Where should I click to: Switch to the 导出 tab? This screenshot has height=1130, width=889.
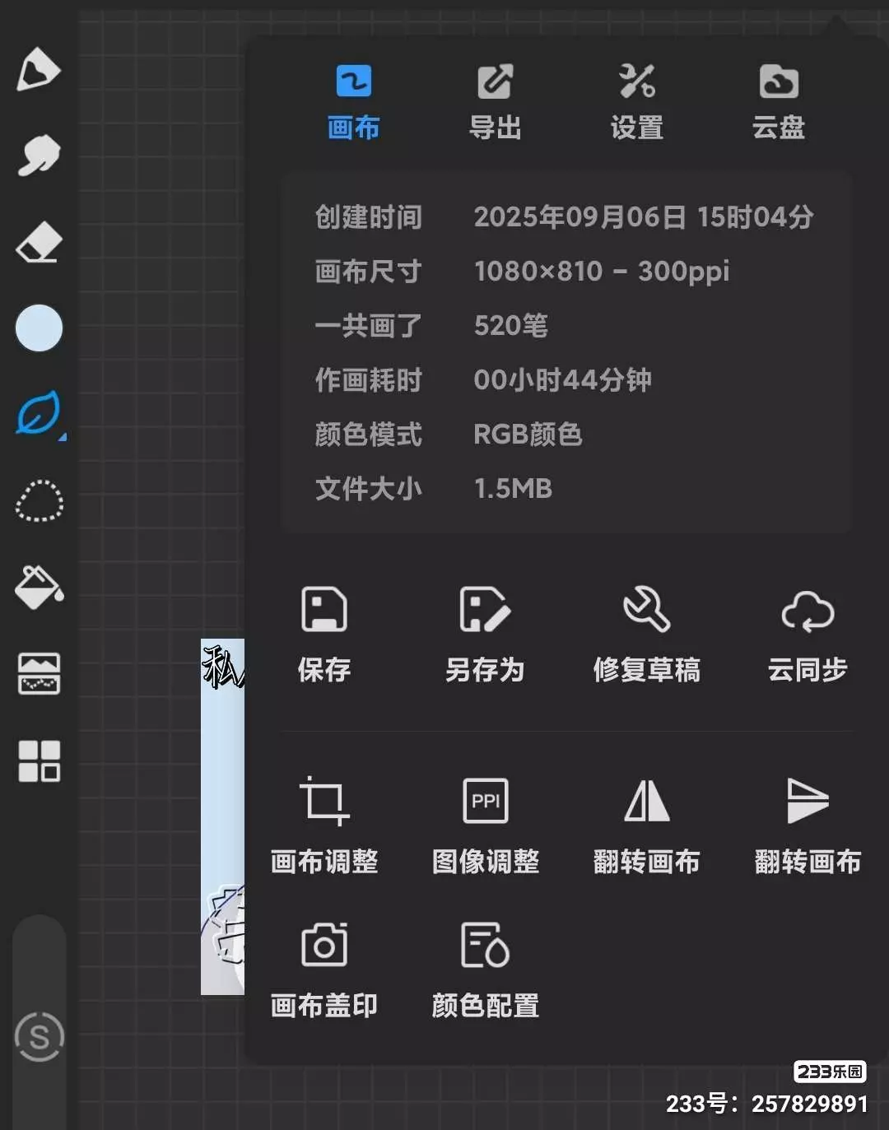click(x=495, y=102)
